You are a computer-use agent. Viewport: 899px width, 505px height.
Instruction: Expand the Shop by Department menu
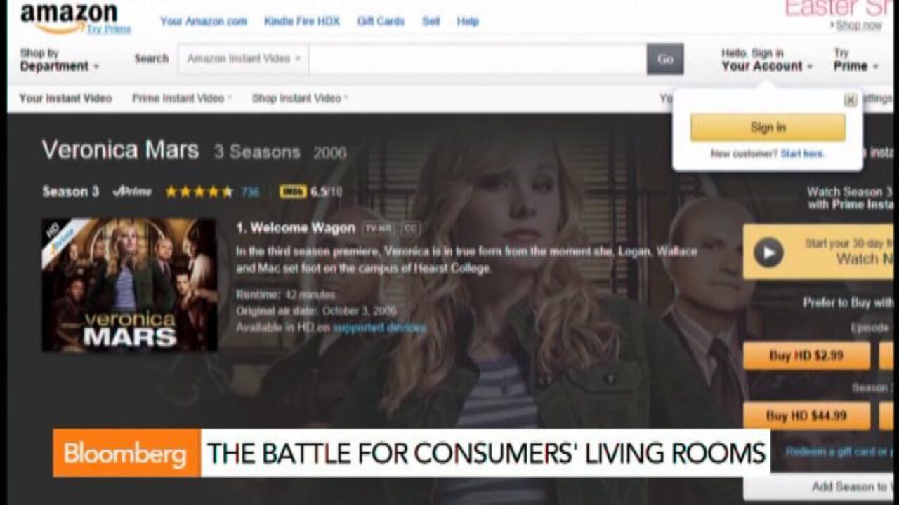[x=60, y=60]
